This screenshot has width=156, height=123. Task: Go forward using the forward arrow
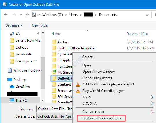pyautogui.click(x=14, y=15)
